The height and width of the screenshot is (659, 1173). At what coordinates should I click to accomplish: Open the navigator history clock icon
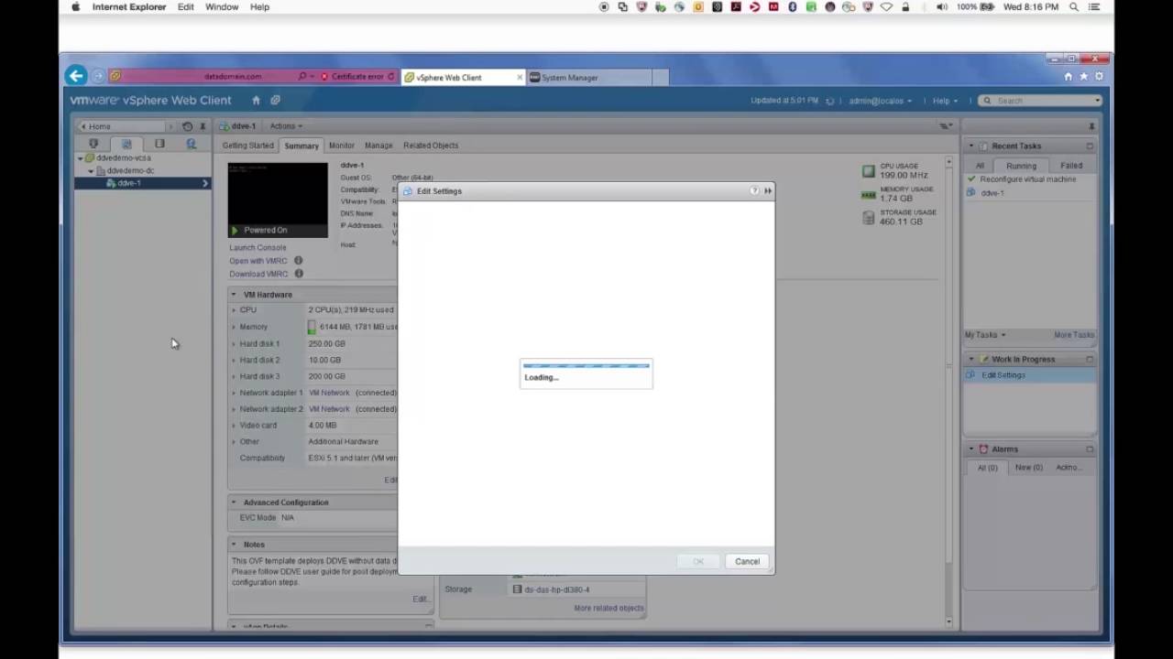click(x=188, y=126)
